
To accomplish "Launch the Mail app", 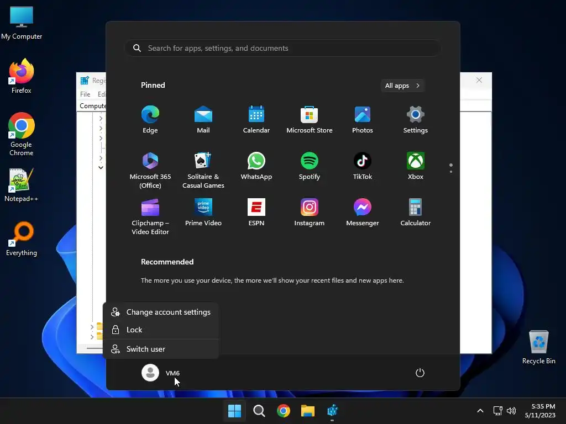I will [203, 119].
